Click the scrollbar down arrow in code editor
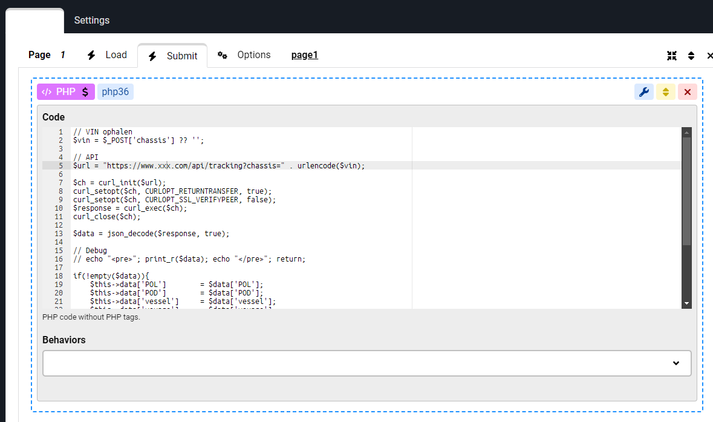The image size is (713, 422). tap(686, 303)
